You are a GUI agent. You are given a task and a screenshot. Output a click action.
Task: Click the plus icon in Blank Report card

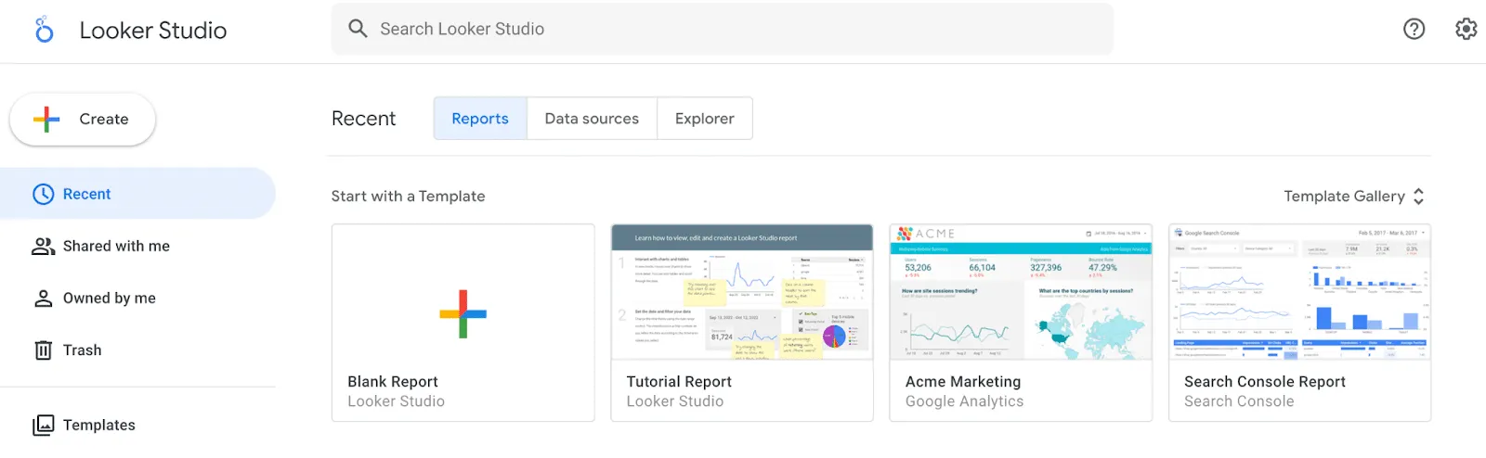coord(463,314)
